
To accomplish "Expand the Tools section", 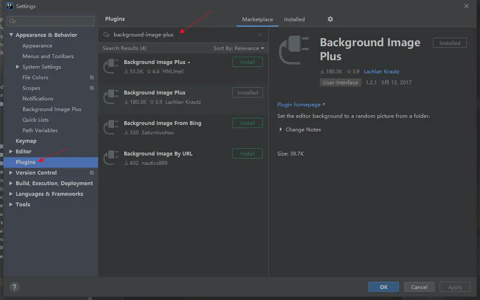I will (x=11, y=204).
